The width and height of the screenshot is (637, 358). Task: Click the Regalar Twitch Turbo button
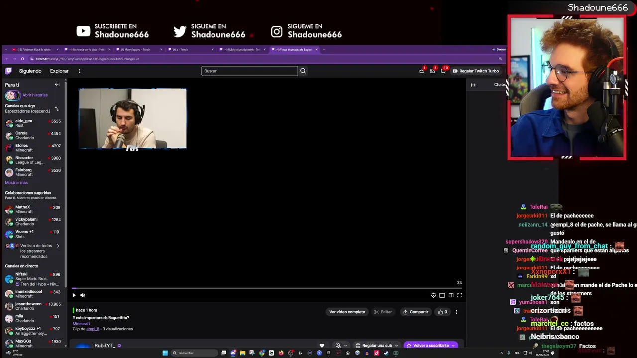475,71
